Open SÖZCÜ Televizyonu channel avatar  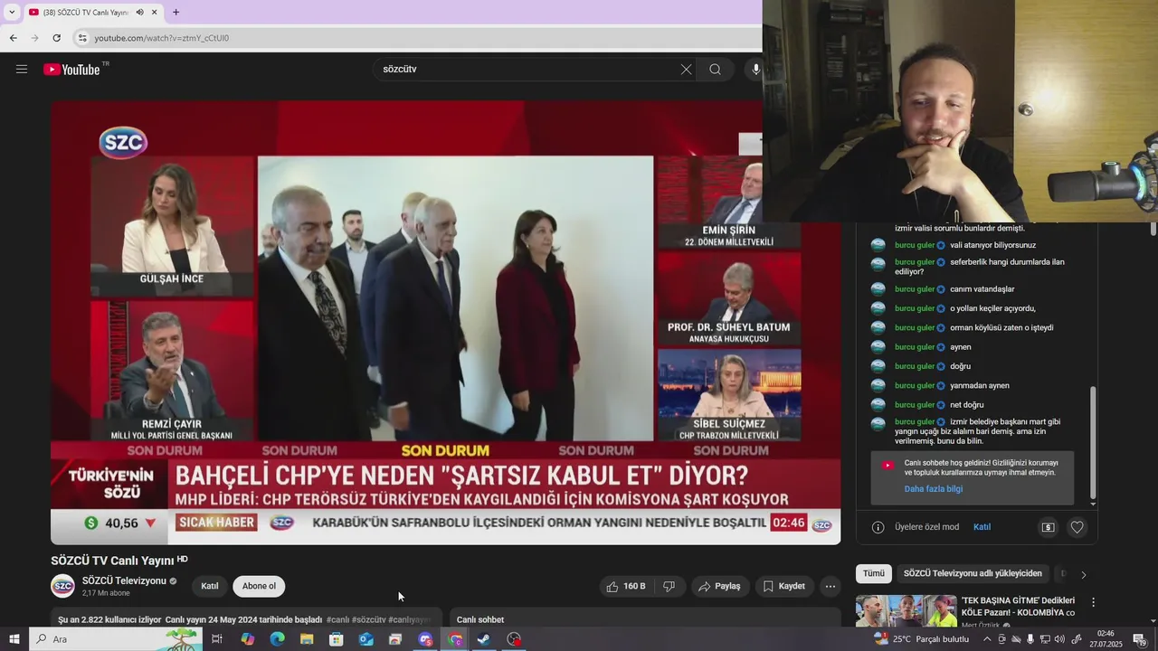point(62,586)
